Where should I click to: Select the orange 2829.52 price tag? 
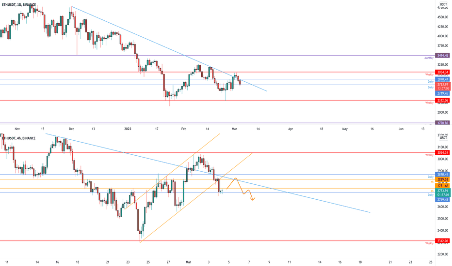click(x=442, y=179)
